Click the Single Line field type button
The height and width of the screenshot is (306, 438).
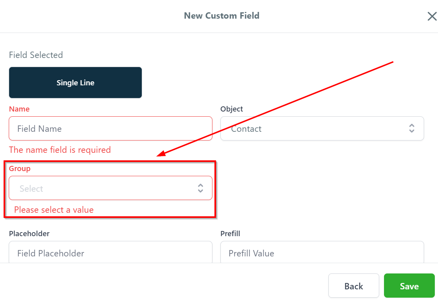[x=75, y=83]
